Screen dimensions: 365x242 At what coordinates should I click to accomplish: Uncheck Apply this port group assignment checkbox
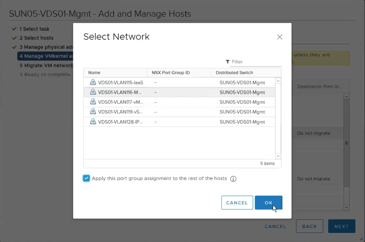pyautogui.click(x=86, y=178)
